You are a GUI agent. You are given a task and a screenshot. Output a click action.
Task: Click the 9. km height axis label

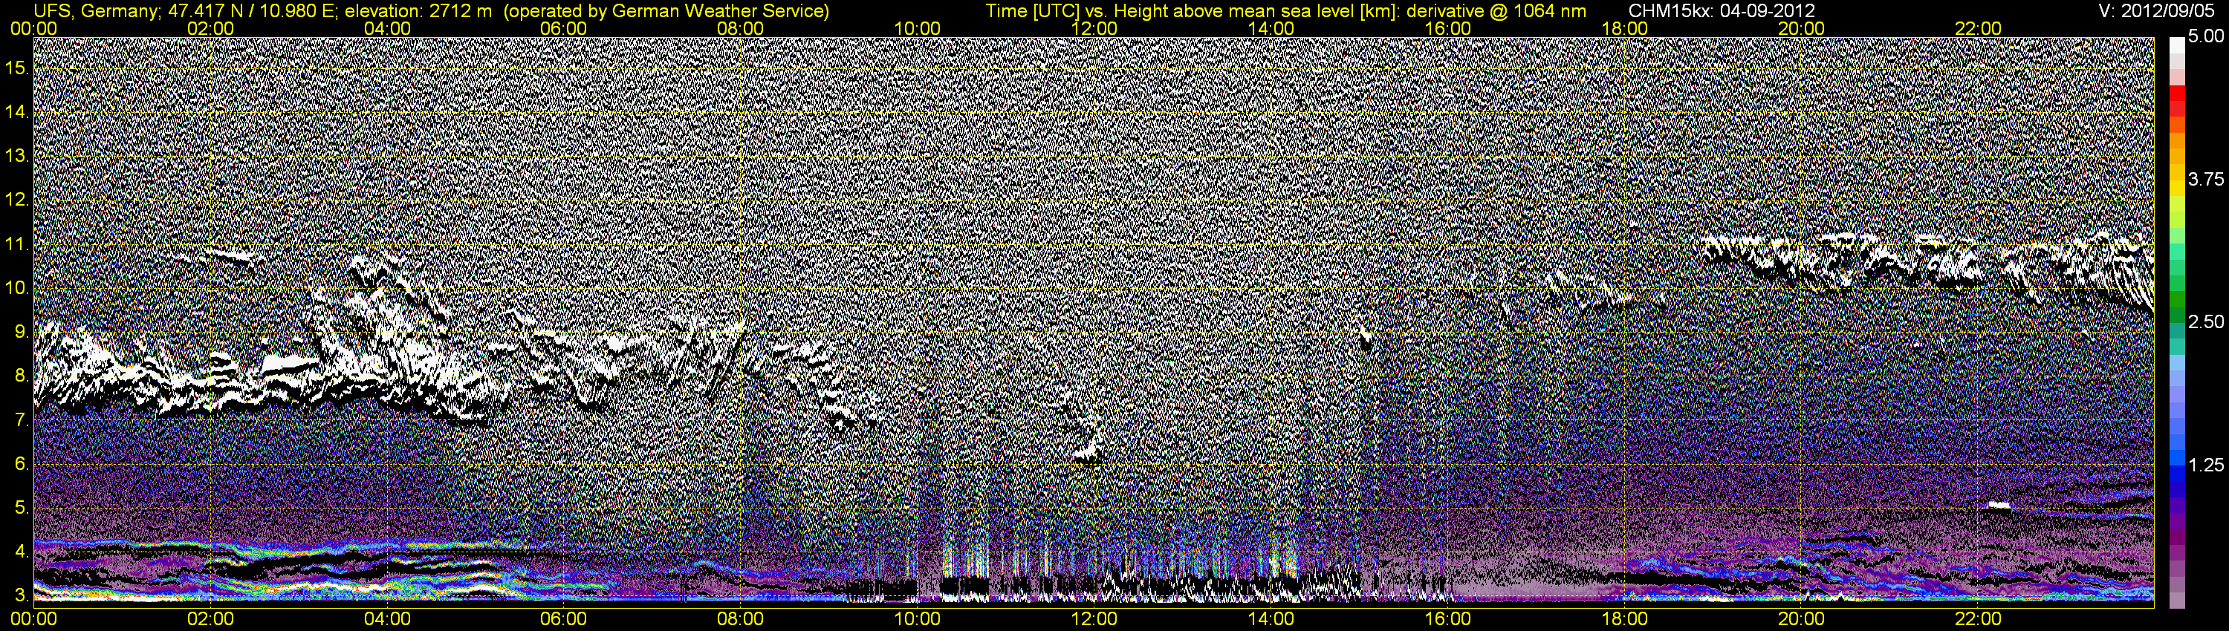[22, 332]
